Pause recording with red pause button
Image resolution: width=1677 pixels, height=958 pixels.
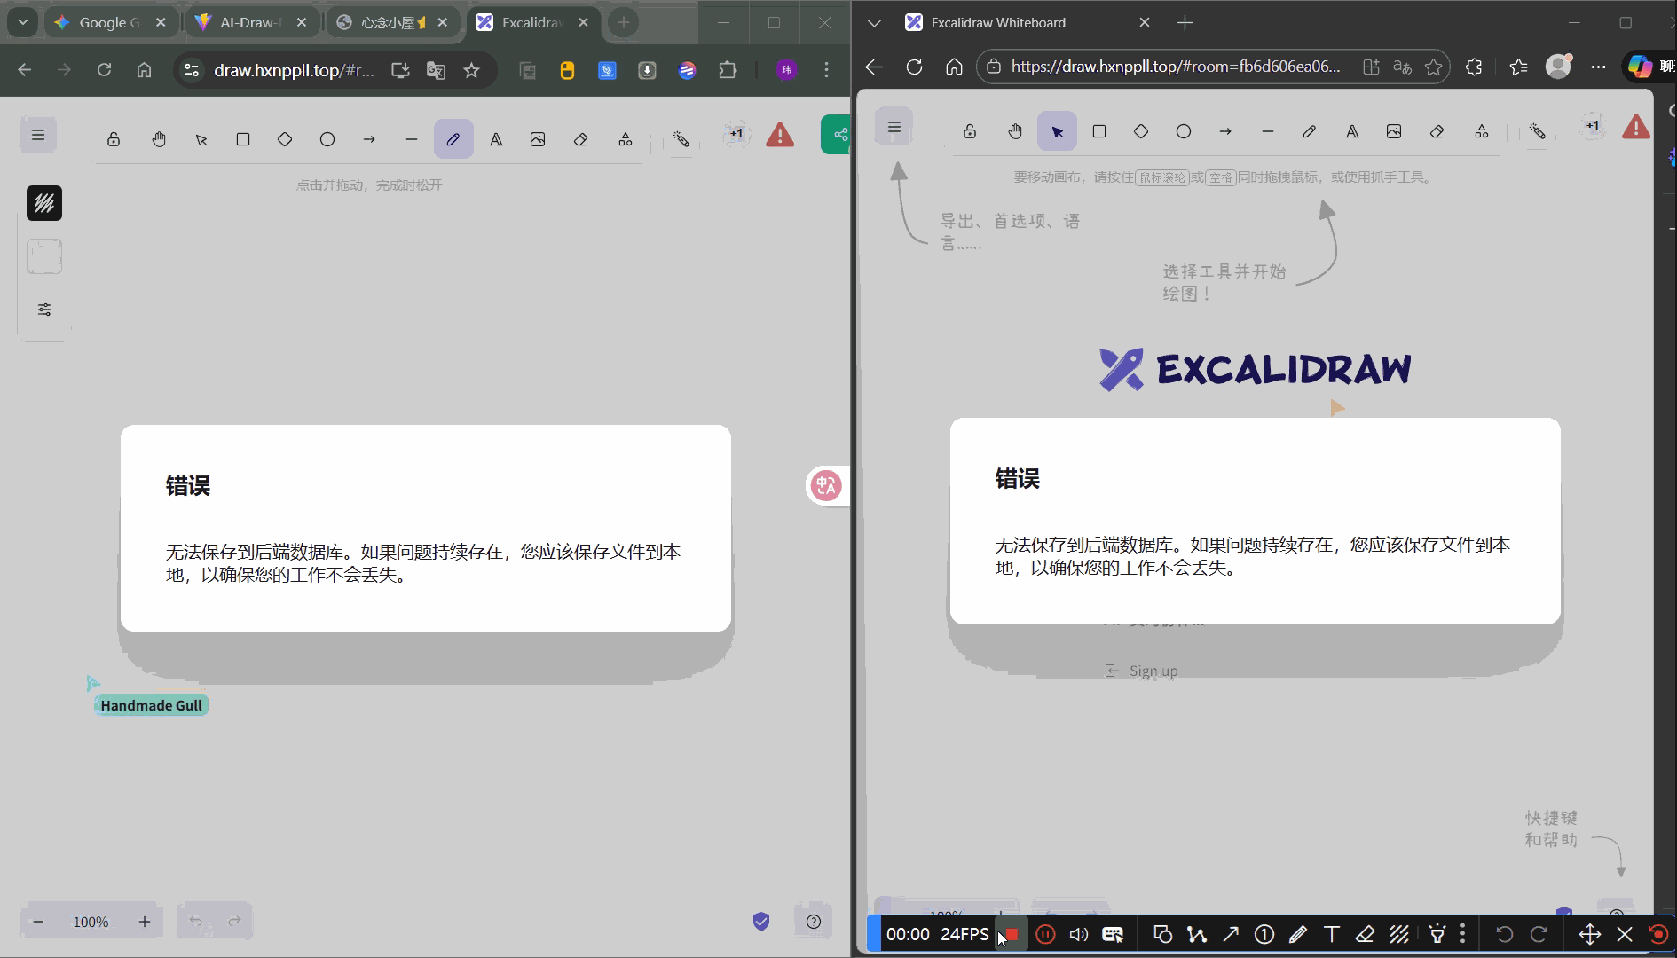1045,934
